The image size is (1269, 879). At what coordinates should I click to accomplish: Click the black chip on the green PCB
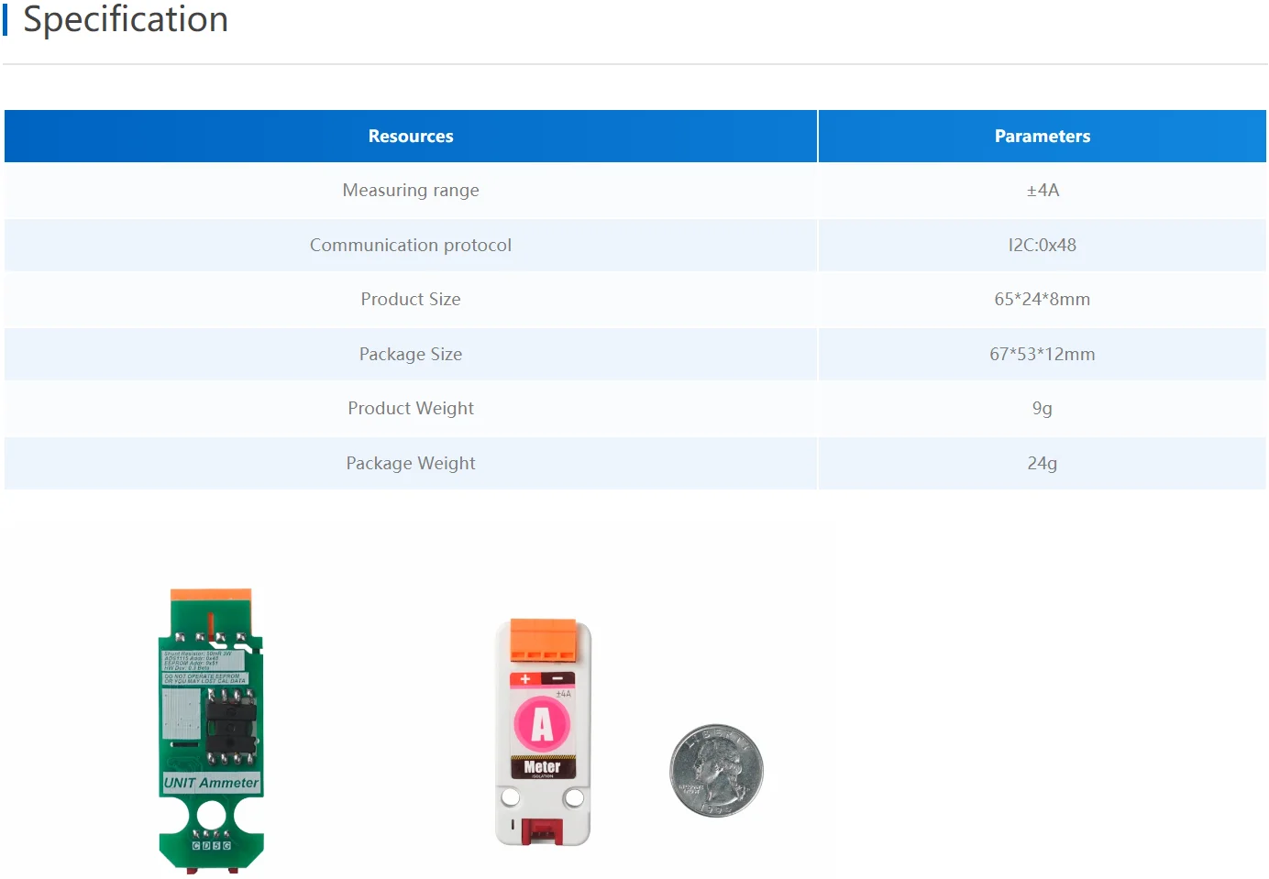pyautogui.click(x=230, y=726)
